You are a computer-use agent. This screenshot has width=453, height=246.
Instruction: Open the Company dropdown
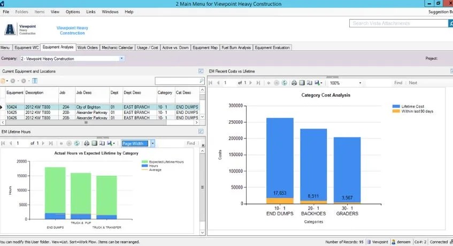tap(121, 58)
